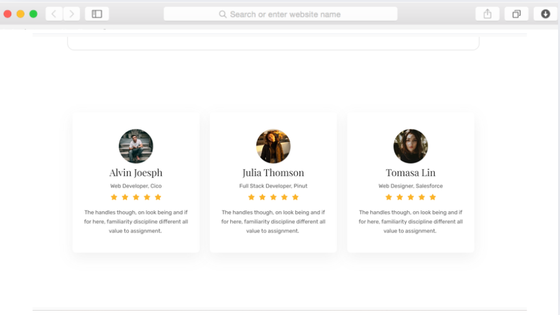Image resolution: width=560 pixels, height=315 pixels.
Task: Click Tomasa Lin's profile photo
Action: (410, 146)
